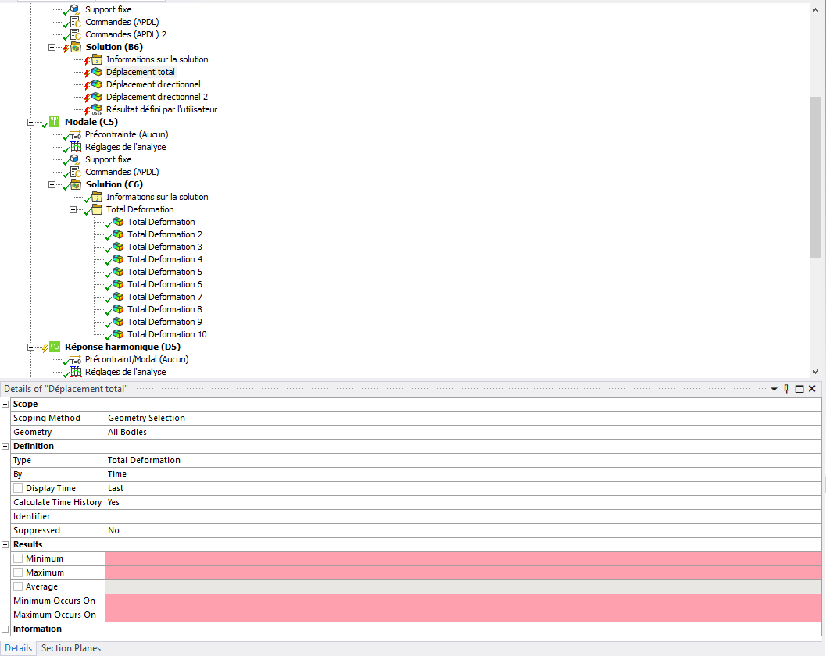Close the Details panel
This screenshot has height=656, width=826.
coord(812,389)
